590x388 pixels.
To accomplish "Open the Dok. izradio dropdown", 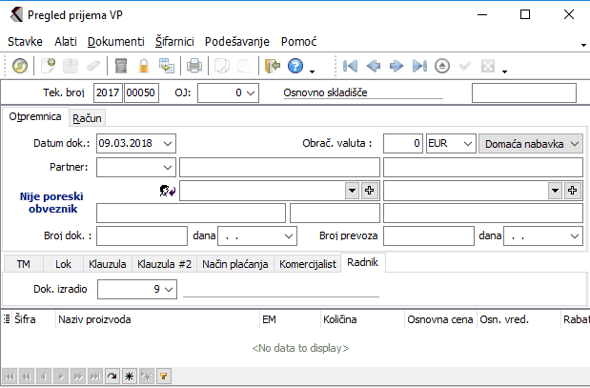I will (170, 287).
